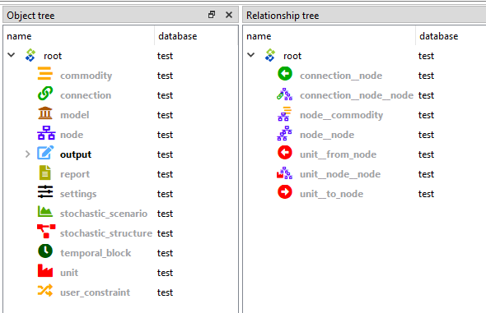Click the Relationship tree root icon
This screenshot has width=486, height=313.
pos(270,55)
